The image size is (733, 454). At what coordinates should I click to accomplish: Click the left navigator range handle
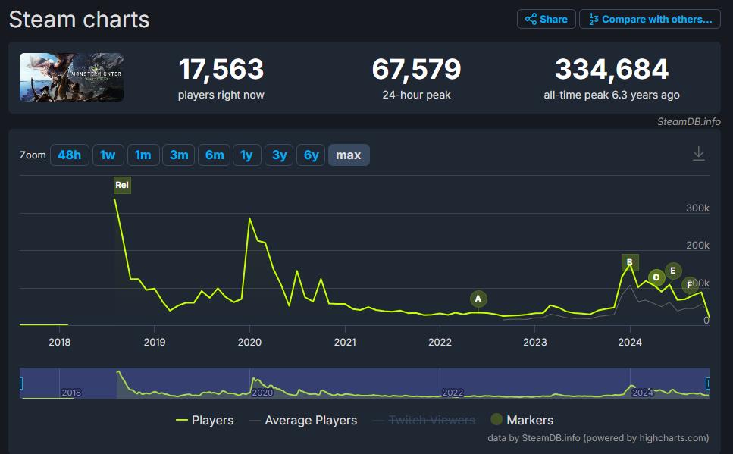tap(21, 384)
